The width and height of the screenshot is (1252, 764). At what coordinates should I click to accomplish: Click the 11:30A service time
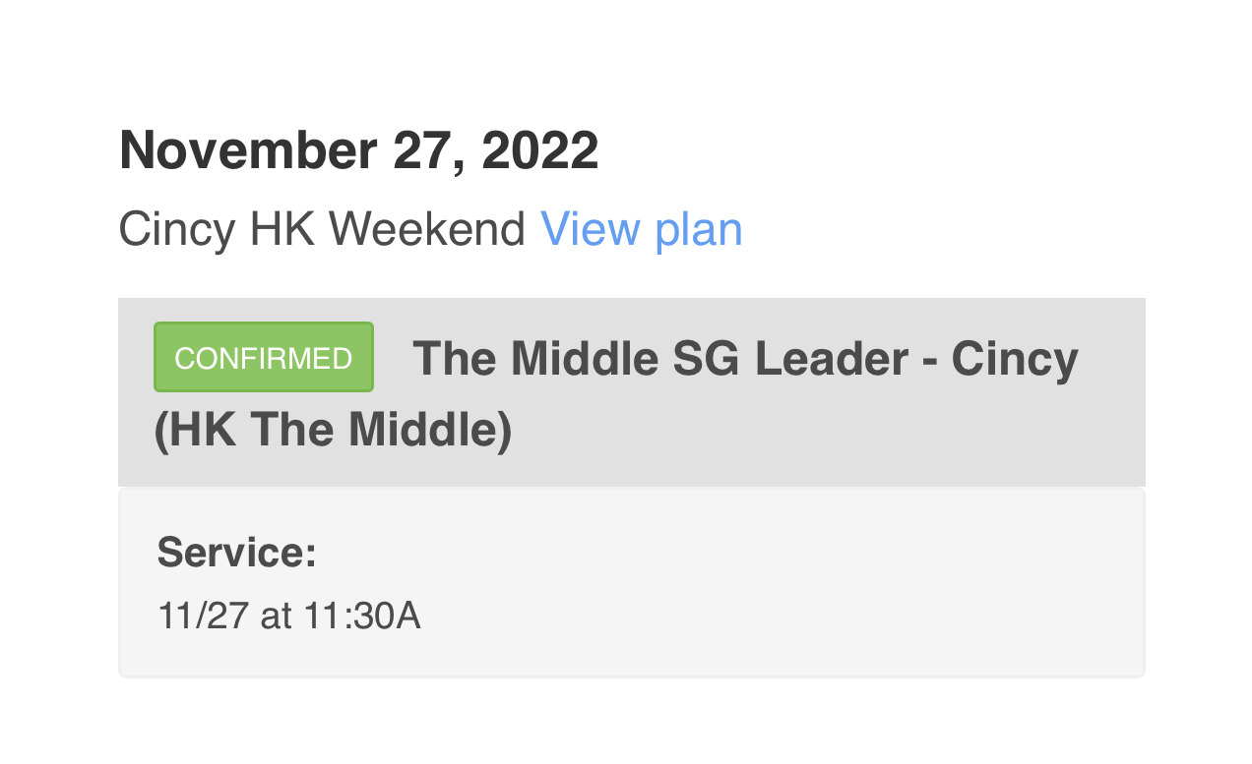click(x=361, y=617)
